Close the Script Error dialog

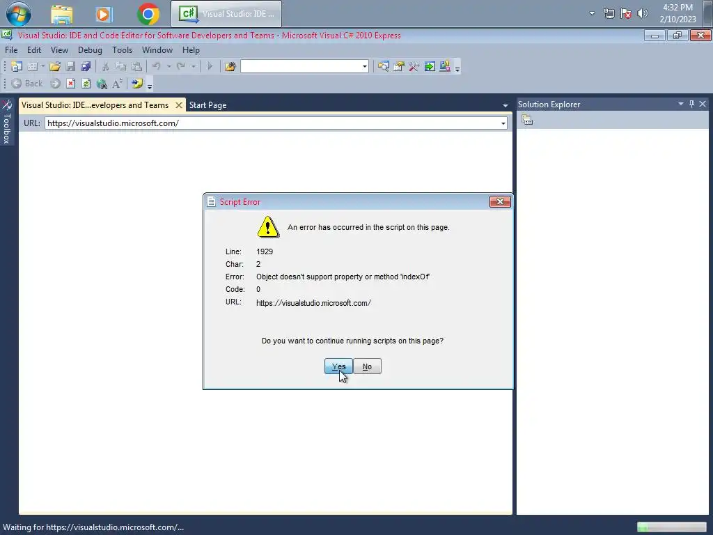point(500,201)
